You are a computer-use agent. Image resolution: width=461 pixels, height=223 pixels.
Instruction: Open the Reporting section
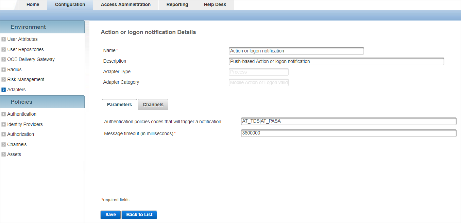(x=177, y=4)
